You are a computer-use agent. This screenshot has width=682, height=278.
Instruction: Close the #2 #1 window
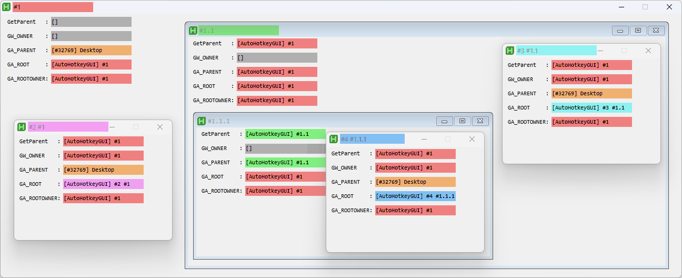tap(160, 127)
